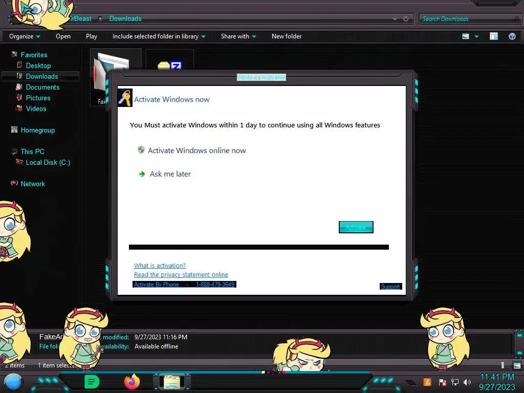Image resolution: width=524 pixels, height=393 pixels.
Task: Expand address bar history dropdown
Action: pyautogui.click(x=395, y=19)
